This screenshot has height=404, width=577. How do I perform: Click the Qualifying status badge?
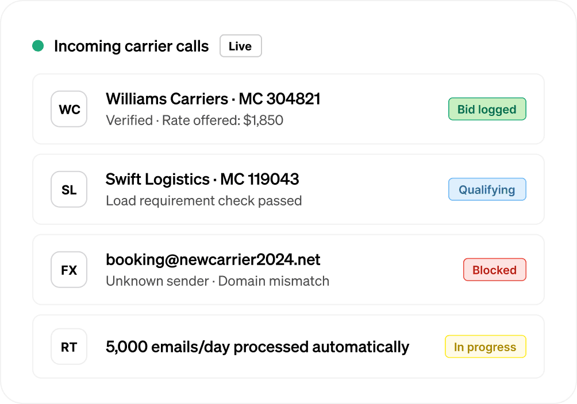click(487, 189)
